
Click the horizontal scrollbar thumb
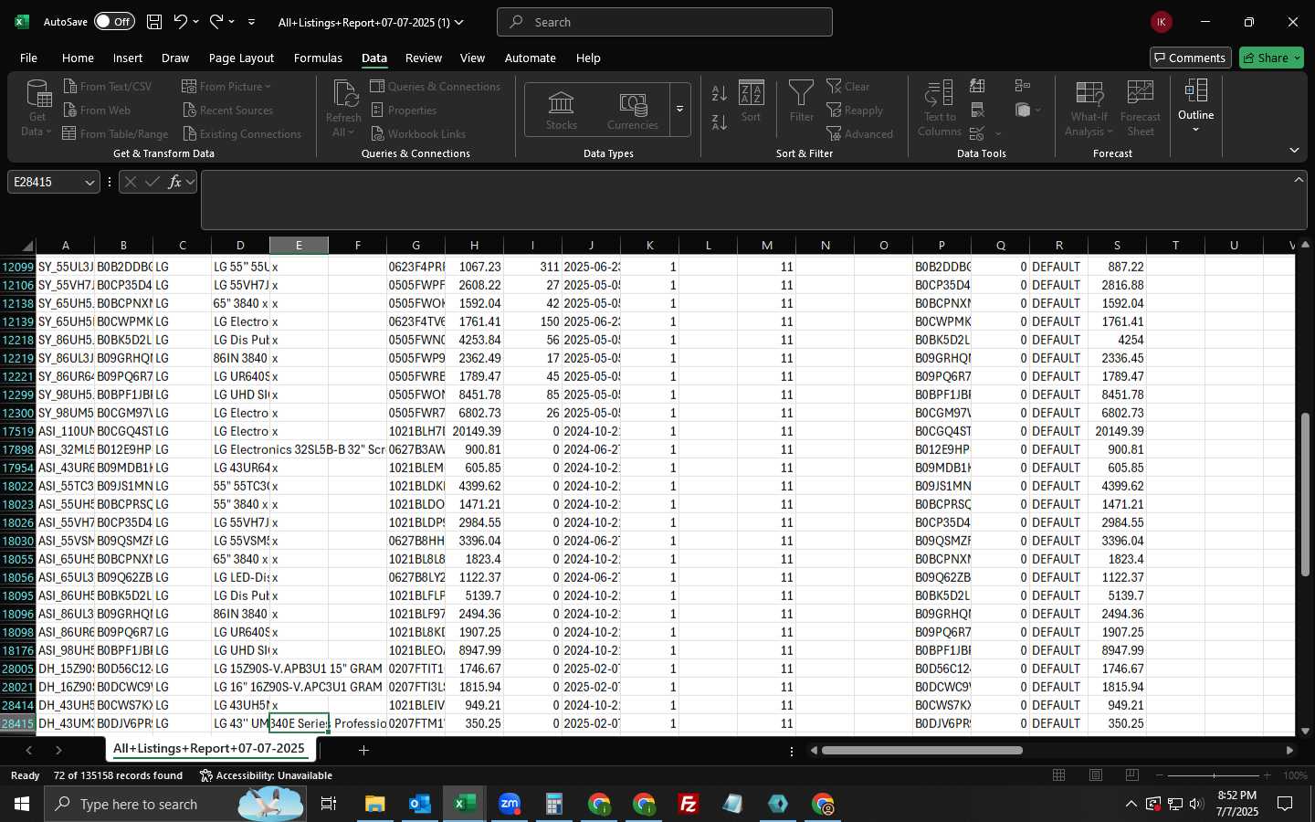point(922,751)
